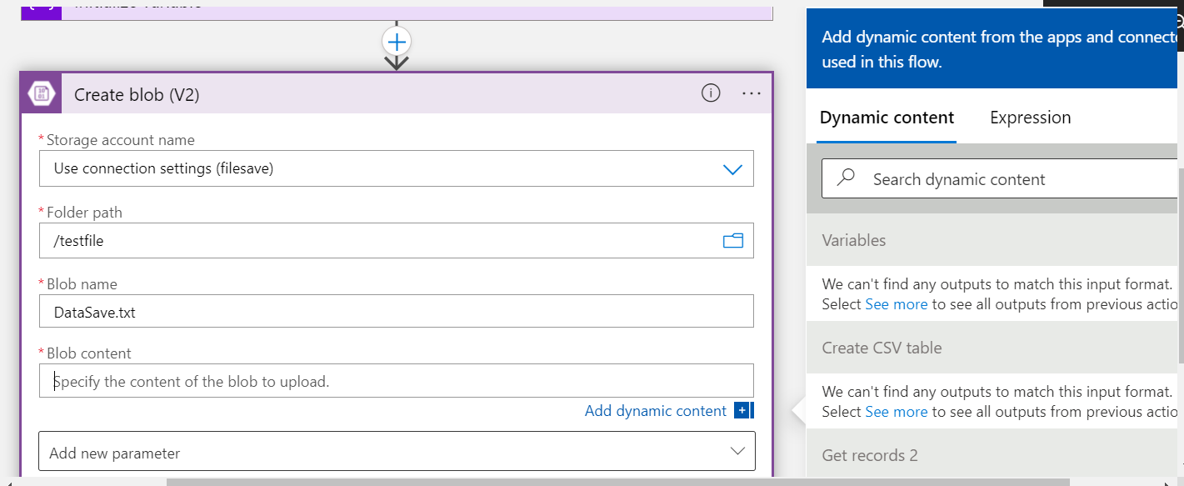Open the Create blob action menu

(751, 93)
